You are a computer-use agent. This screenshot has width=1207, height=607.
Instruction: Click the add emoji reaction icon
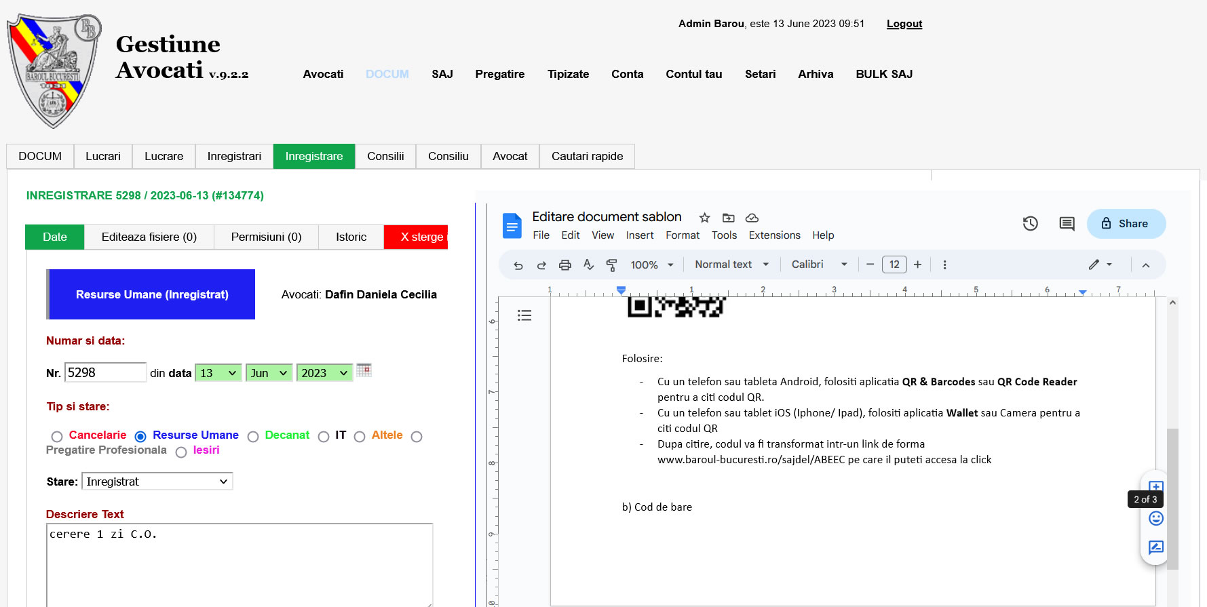(x=1156, y=519)
